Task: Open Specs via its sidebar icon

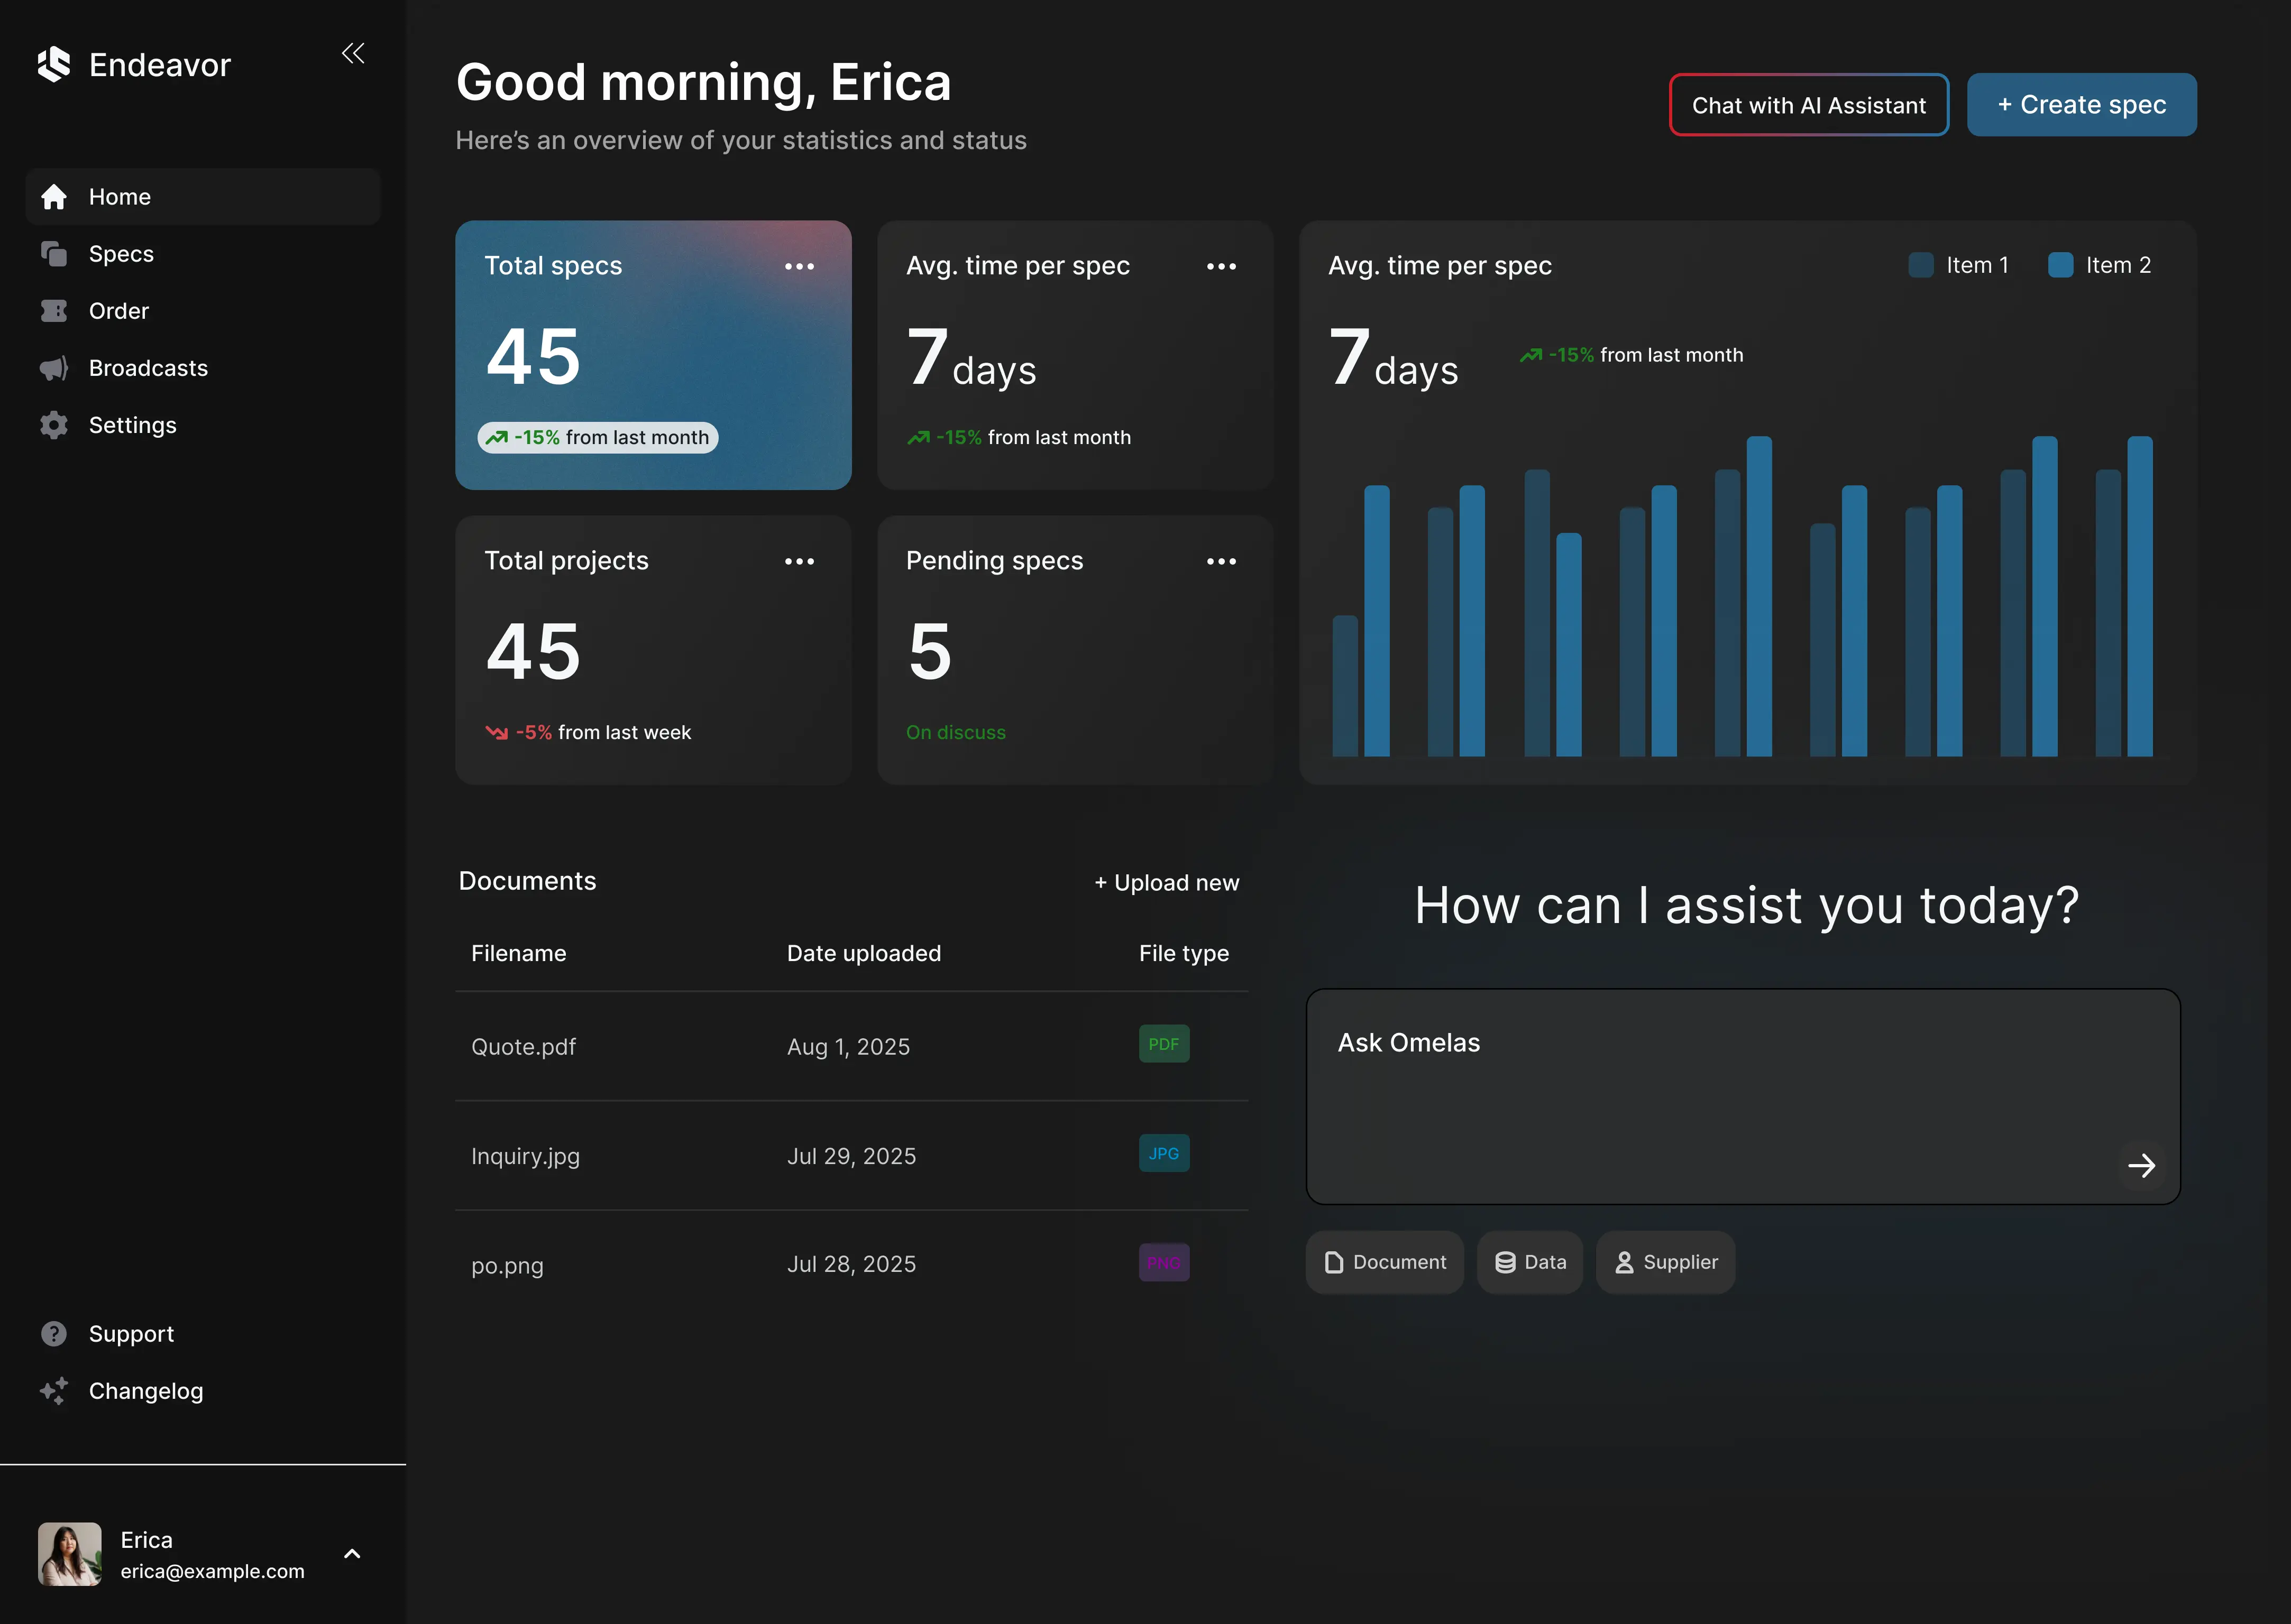Action: coord(53,253)
